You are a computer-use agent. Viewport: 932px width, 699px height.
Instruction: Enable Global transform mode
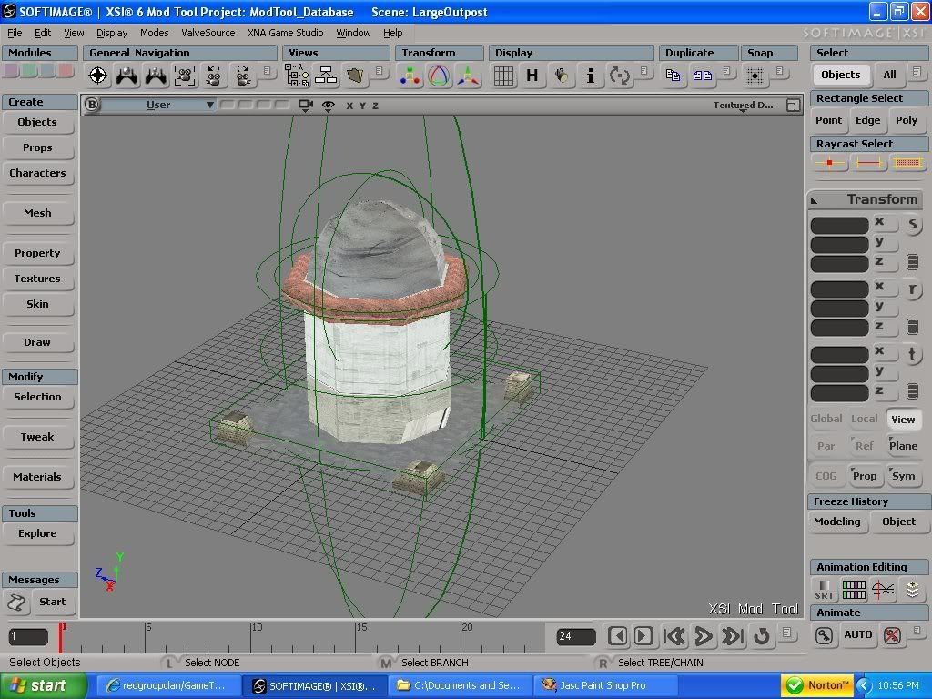pyautogui.click(x=826, y=419)
